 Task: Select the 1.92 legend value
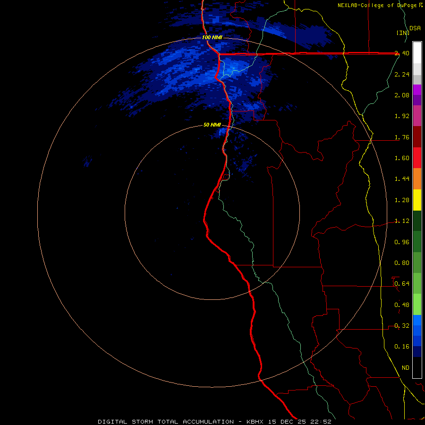click(402, 116)
